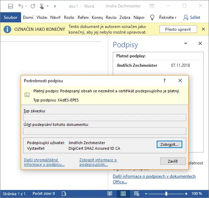This screenshot has width=209, height=198.
Task: Click the signatures status bar icon
Action: point(64,194)
